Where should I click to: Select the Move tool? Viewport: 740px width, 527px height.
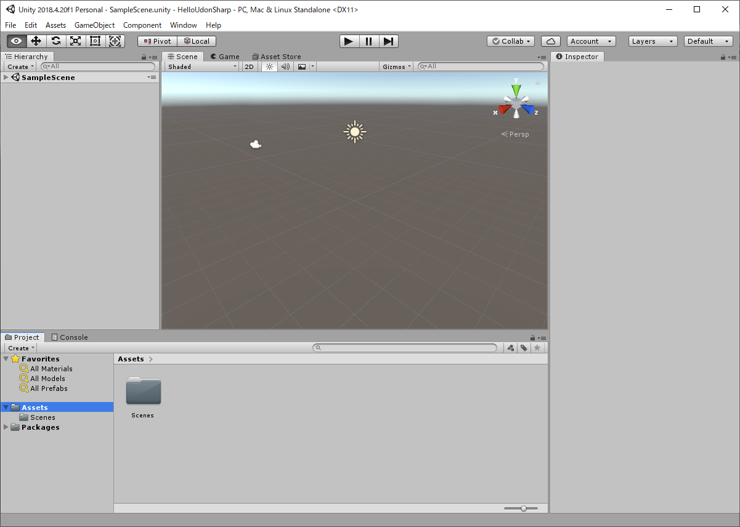click(36, 41)
